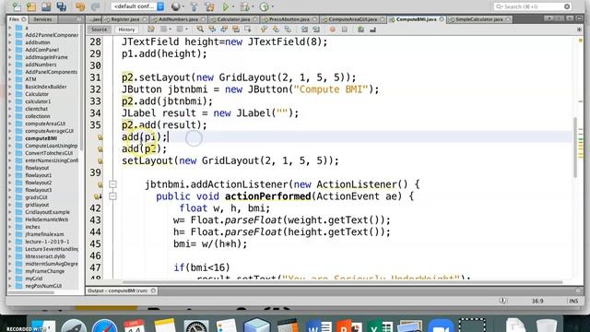Image resolution: width=590 pixels, height=332 pixels.
Task: Open the Run Project dropdown arrow
Action: (x=232, y=6)
